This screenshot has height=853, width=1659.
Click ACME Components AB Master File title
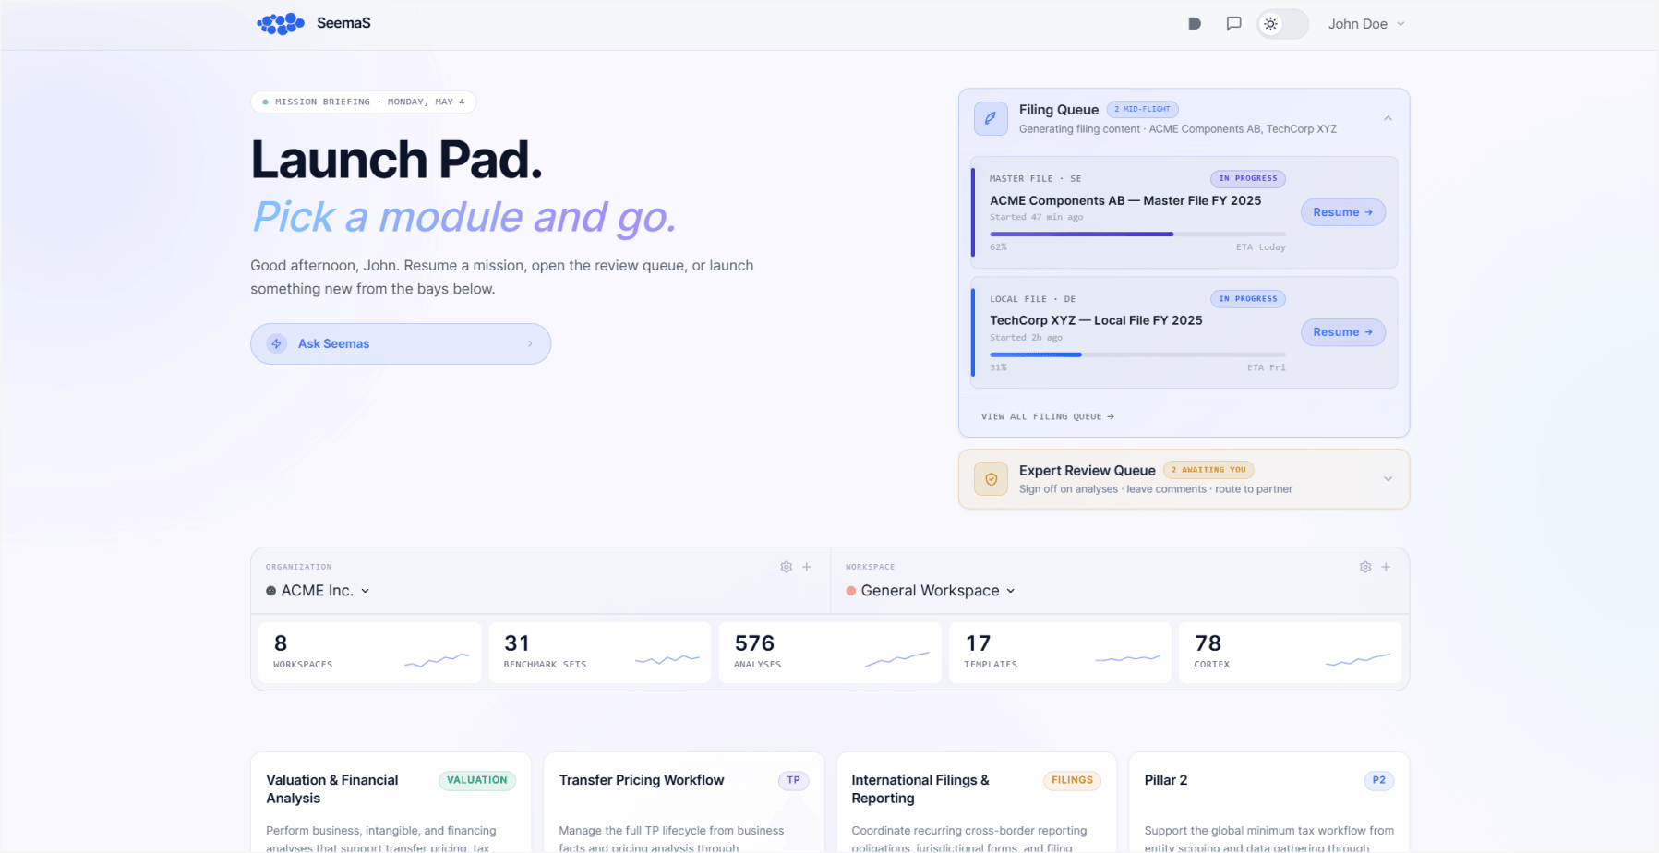click(x=1125, y=200)
